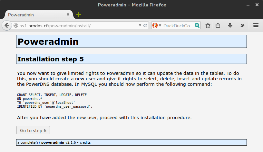
Task: Click the ON powerdns.* line
Action: (x=30, y=99)
